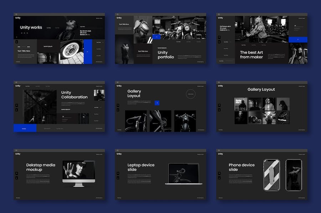Click hamburger menu icon on Unity portfolio slide
Image resolution: width=321 pixels, height=213 pixels.
pos(117,14)
